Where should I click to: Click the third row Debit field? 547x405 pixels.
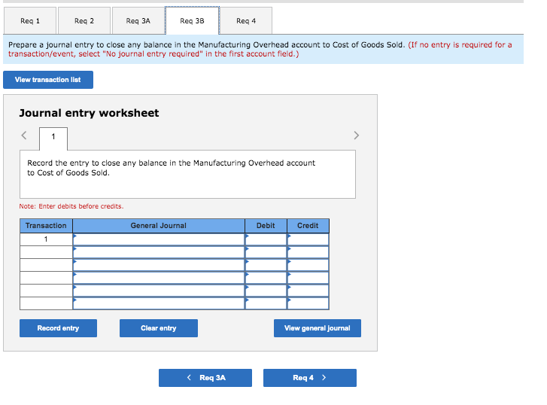point(266,265)
